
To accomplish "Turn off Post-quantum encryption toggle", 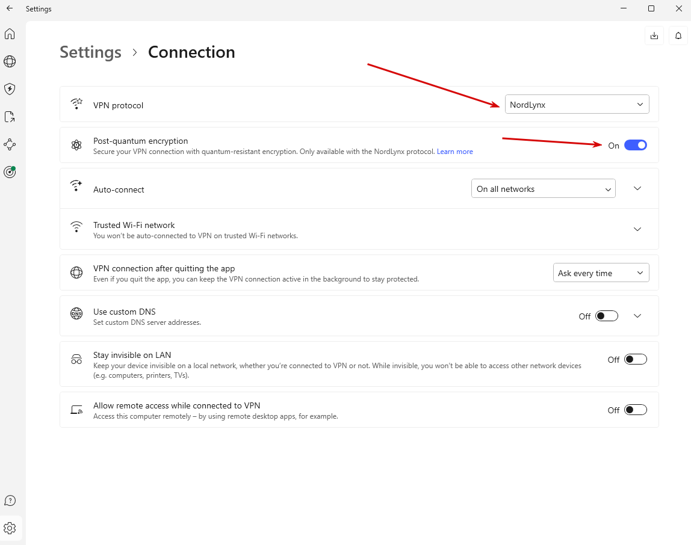I will (636, 145).
